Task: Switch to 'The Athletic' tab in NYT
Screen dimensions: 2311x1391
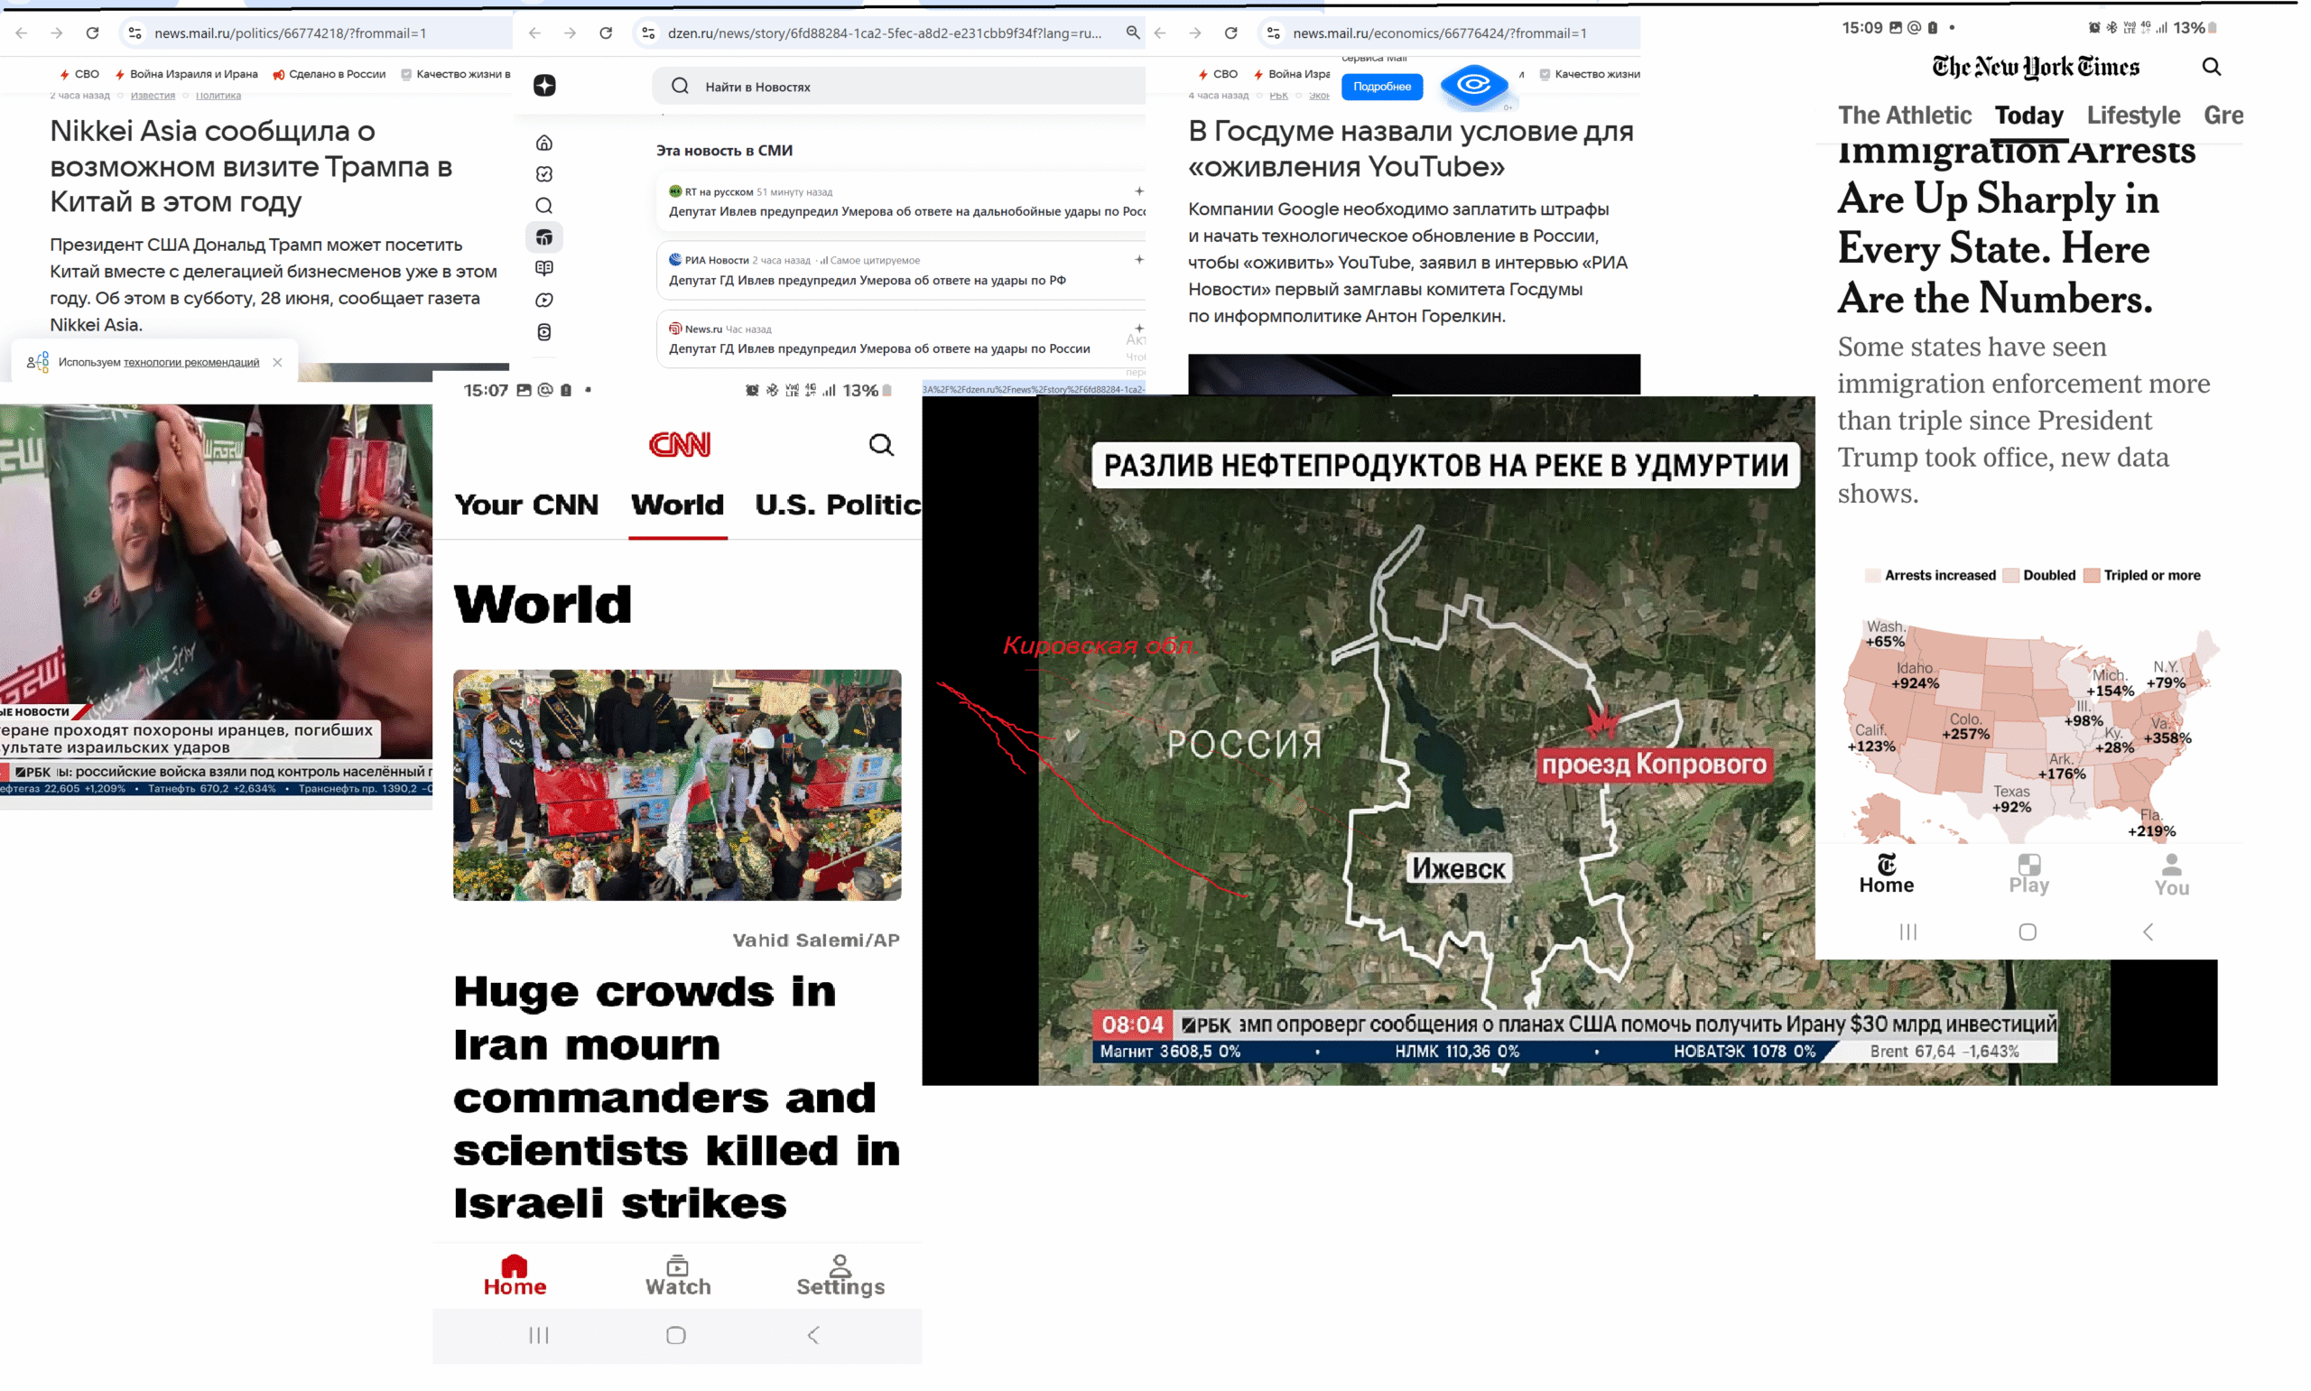Action: click(1904, 116)
